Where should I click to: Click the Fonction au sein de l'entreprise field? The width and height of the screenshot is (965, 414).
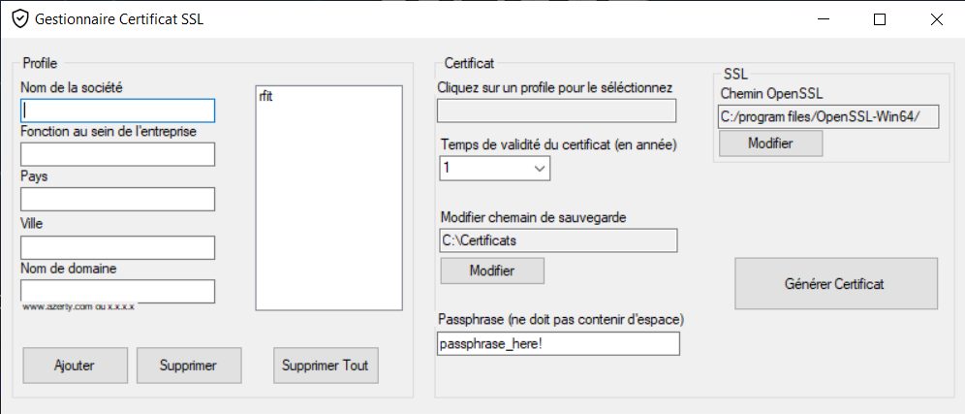click(117, 154)
